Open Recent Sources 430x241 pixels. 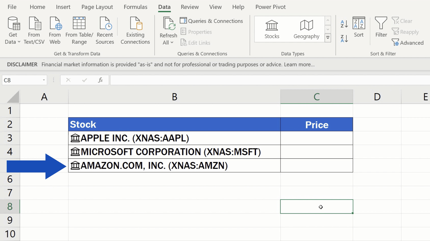pyautogui.click(x=105, y=30)
